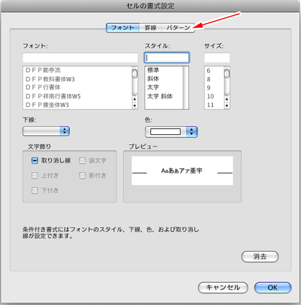Open the 色 color dropdown arrows

point(191,132)
